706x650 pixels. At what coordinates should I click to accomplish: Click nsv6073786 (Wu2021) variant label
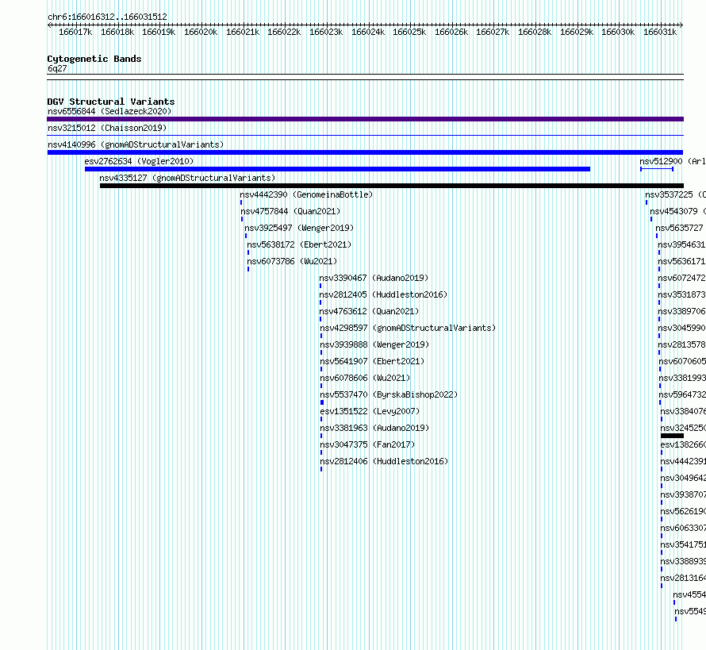click(292, 261)
